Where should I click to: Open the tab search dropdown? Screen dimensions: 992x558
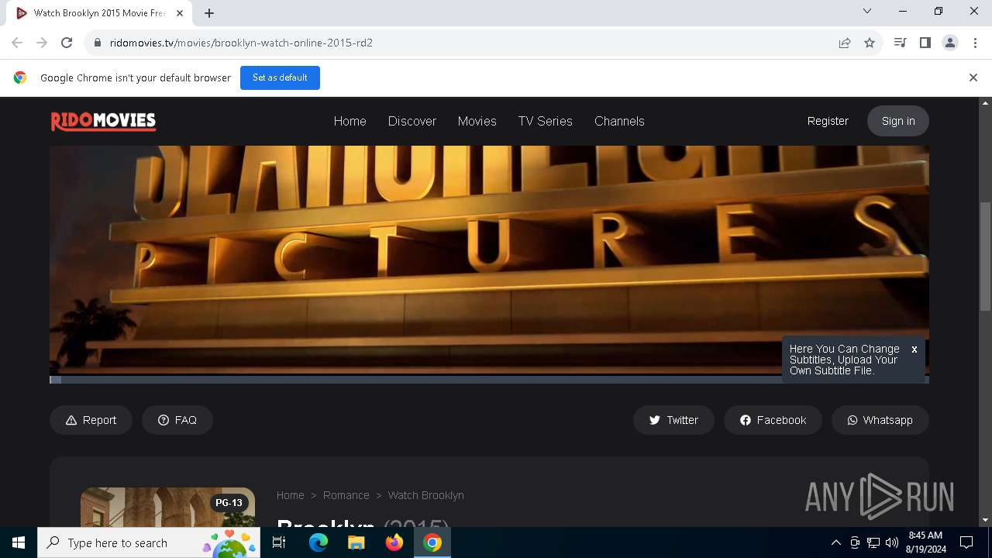[867, 11]
